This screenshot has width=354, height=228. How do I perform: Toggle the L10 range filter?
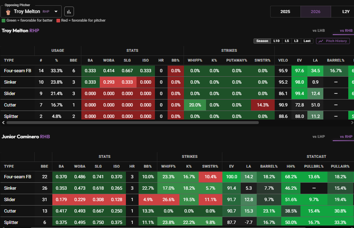pyautogui.click(x=276, y=41)
